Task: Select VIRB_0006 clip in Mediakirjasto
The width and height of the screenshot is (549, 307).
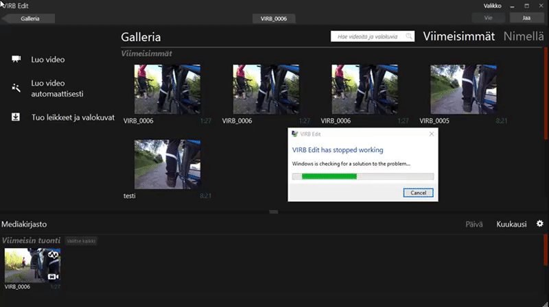Action: [x=32, y=265]
